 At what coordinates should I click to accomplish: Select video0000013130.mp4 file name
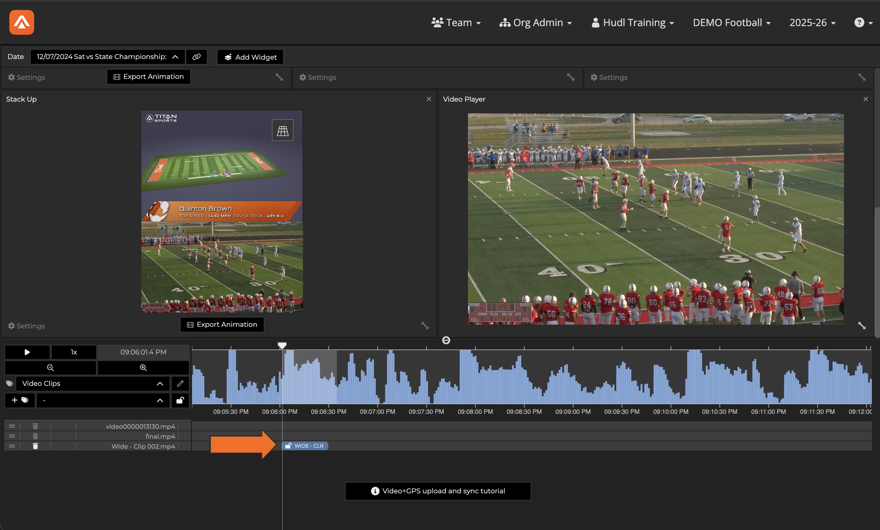(x=140, y=427)
